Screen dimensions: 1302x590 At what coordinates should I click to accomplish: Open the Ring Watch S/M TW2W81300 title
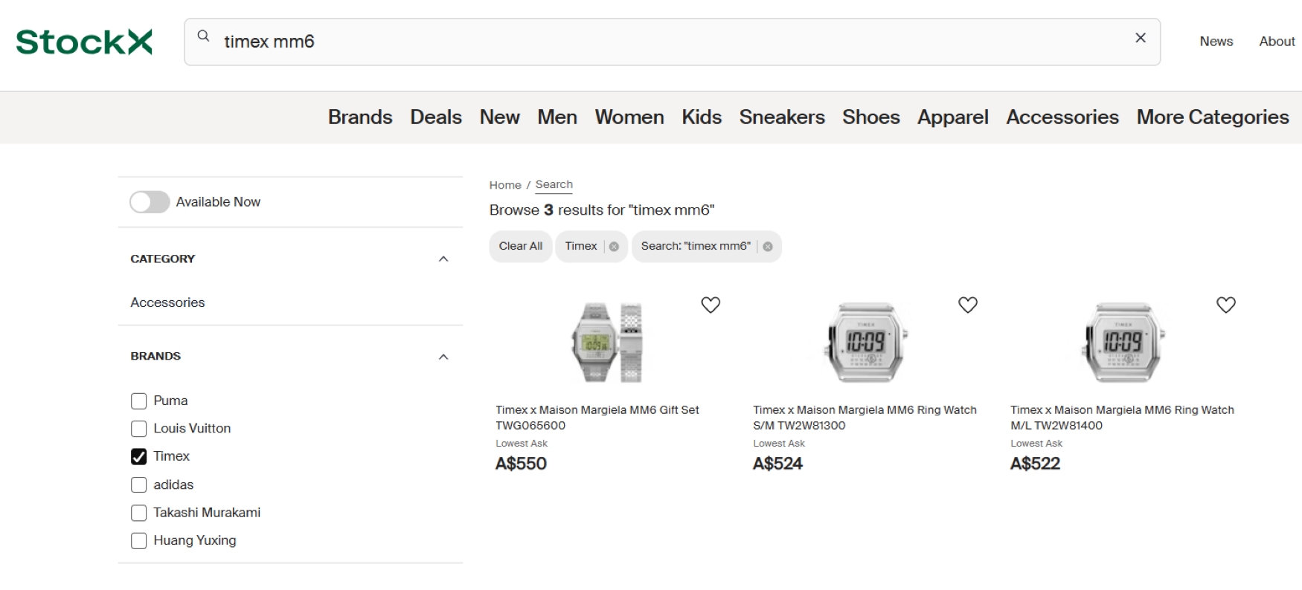coord(865,418)
